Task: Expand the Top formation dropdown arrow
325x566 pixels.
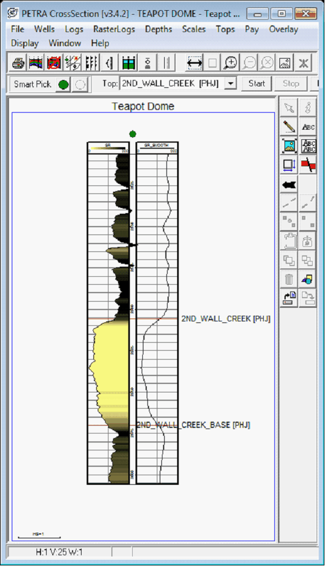Action: 231,84
